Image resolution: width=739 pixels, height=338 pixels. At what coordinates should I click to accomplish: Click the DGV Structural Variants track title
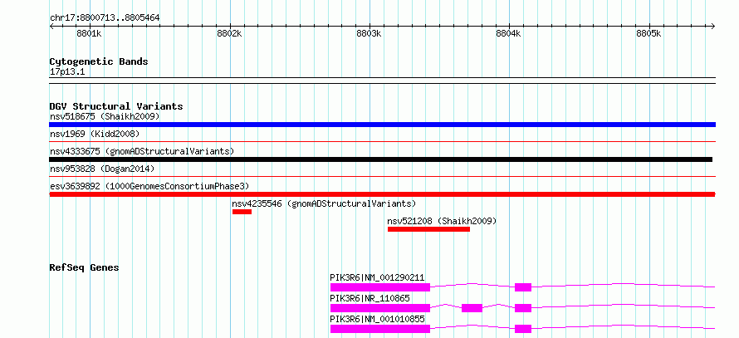coord(116,106)
